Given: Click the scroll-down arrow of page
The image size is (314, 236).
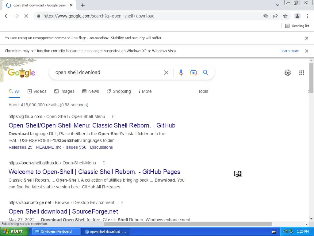Looking at the screenshot, I should [311, 219].
